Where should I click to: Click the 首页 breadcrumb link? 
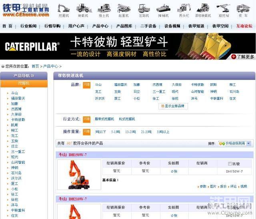tap(35, 66)
